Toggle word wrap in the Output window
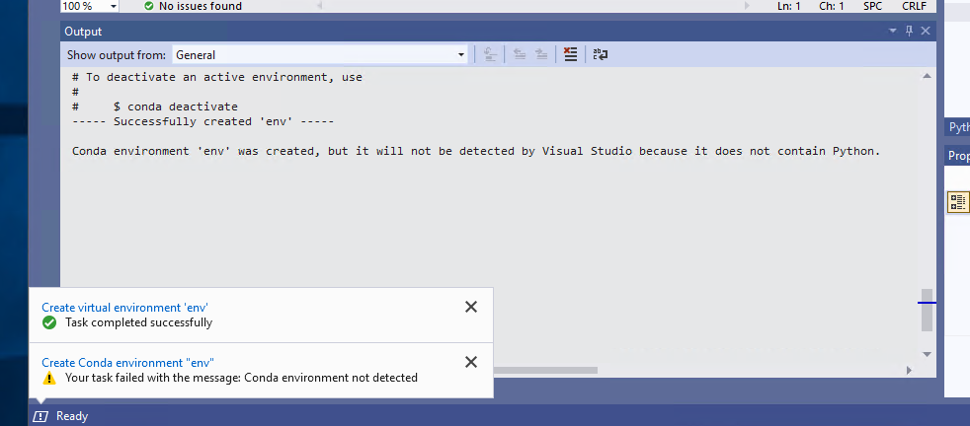970x426 pixels. coord(600,55)
